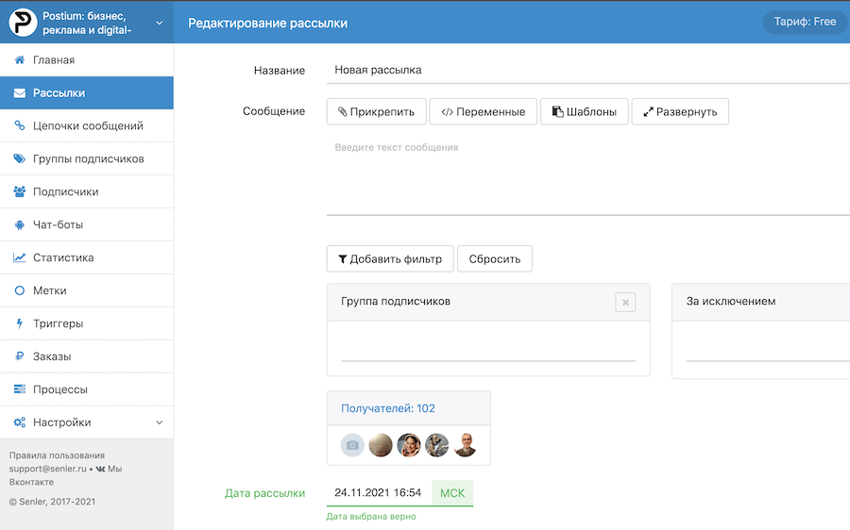
Task: Open the community selector dropdown arrow
Action: pos(159,23)
